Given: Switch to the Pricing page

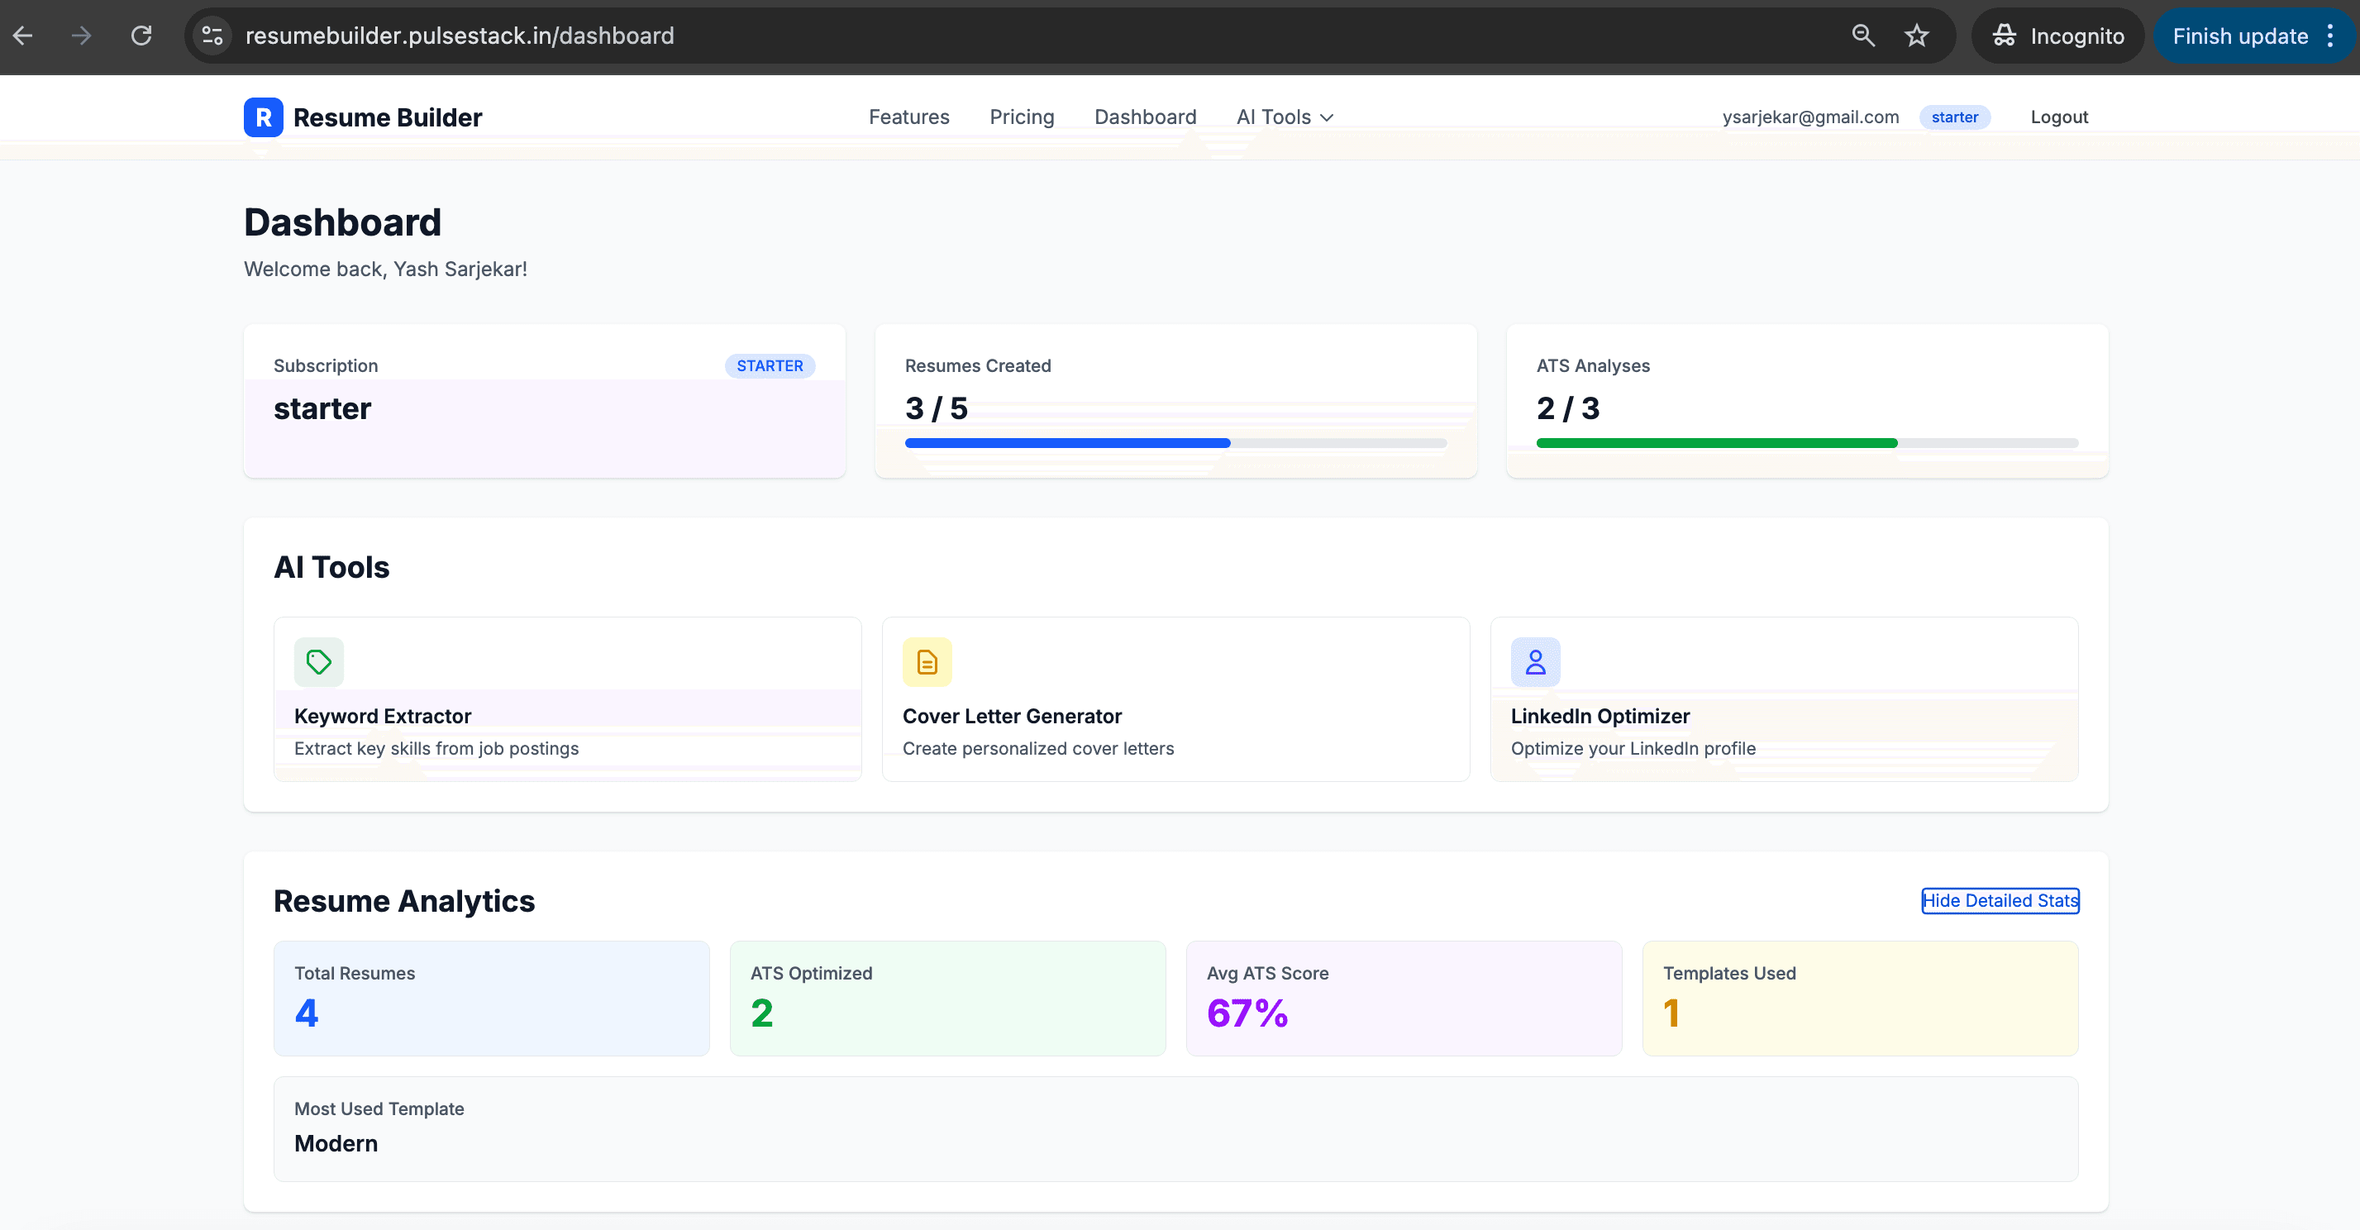Looking at the screenshot, I should coord(1022,117).
